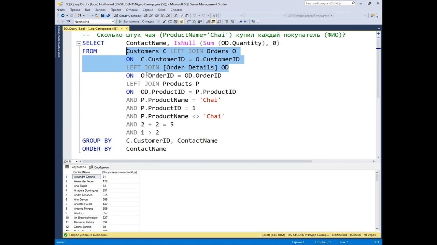The width and height of the screenshot is (437, 245).
Task: Select the Bernardo Batista cell
Action: [87, 222]
